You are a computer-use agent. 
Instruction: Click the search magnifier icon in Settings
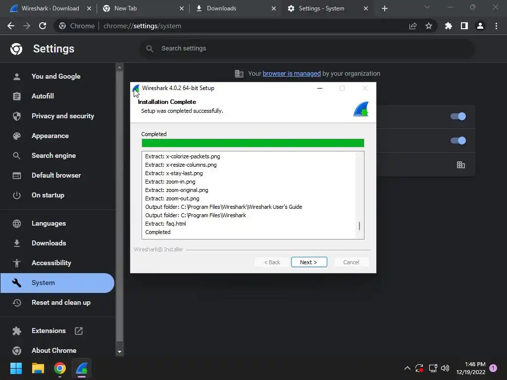tap(150, 48)
